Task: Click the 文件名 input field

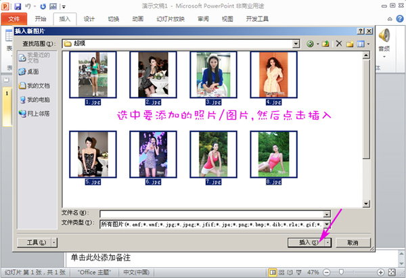Action: [212, 214]
